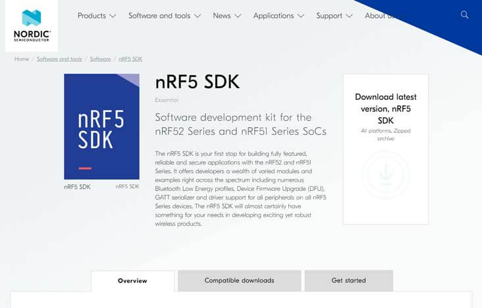Open the News menu
Image resolution: width=482 pixels, height=308 pixels.
[222, 16]
